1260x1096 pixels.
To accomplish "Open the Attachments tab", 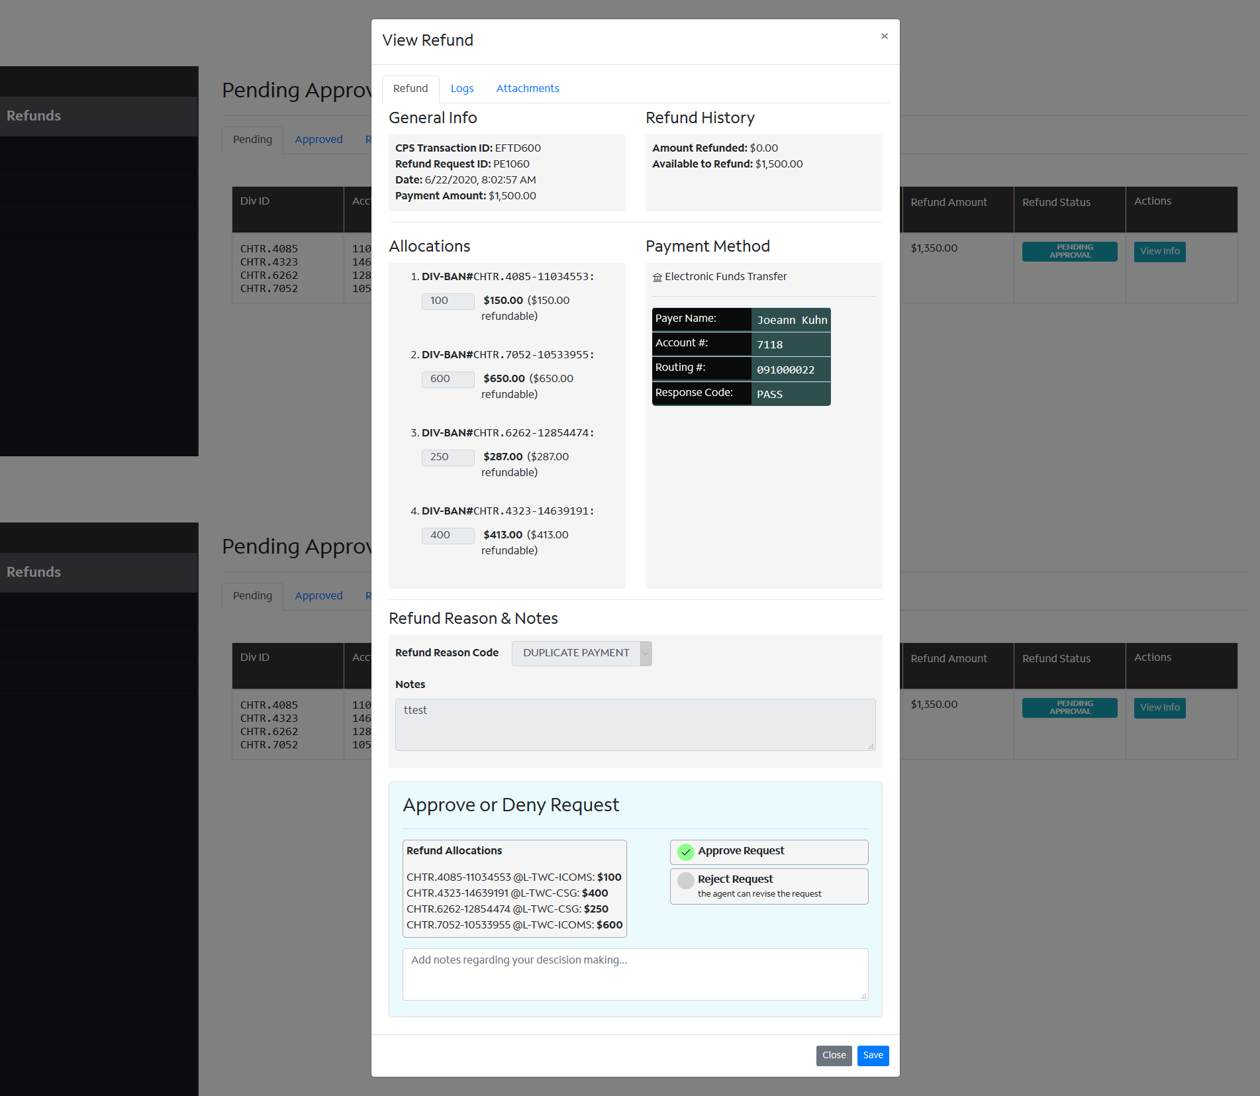I will [527, 89].
